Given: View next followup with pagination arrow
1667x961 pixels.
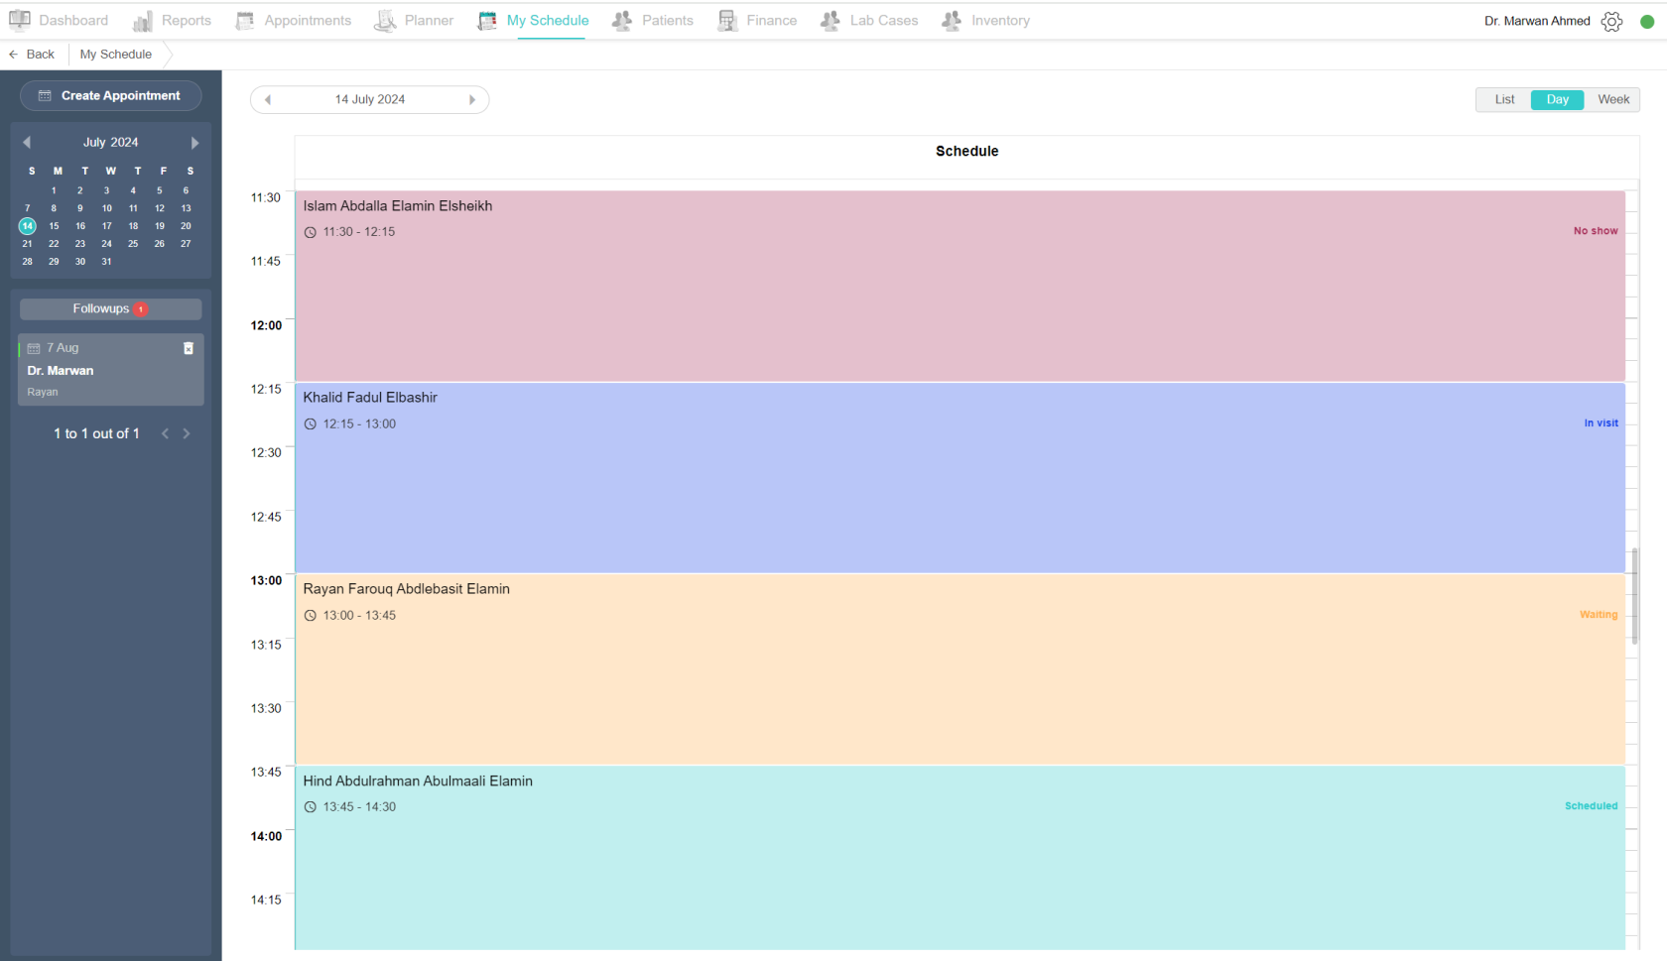Looking at the screenshot, I should (x=187, y=433).
